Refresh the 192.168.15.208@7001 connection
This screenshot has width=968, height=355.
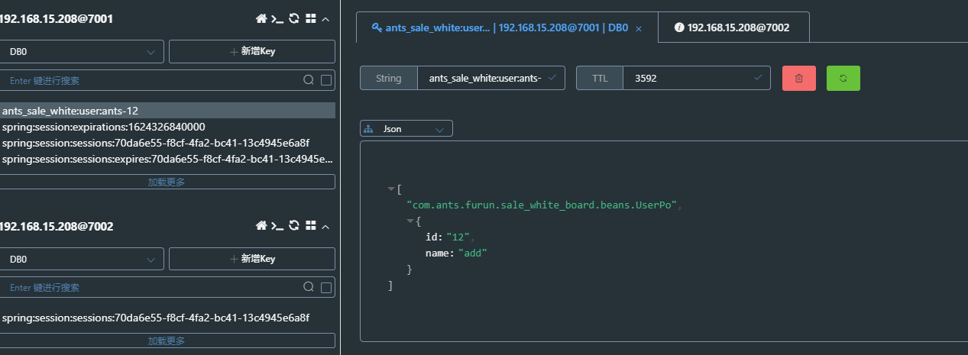294,19
